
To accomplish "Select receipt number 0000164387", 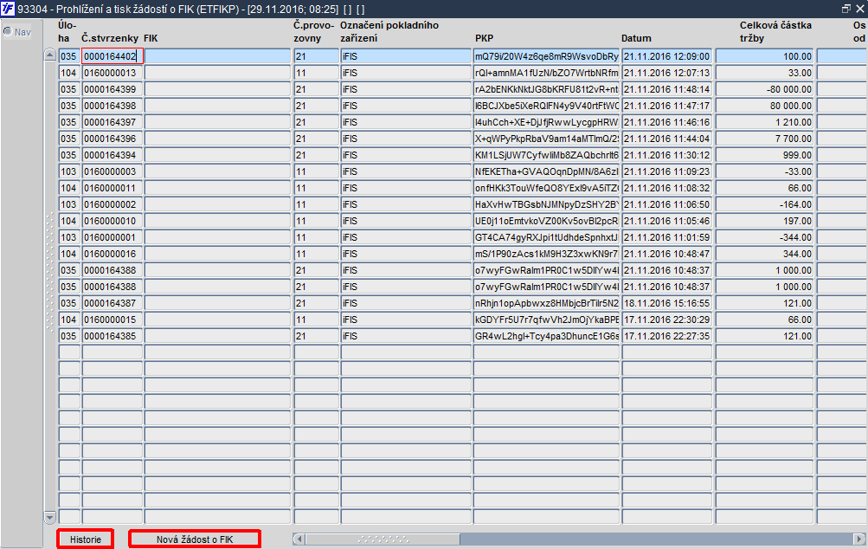I will (113, 303).
